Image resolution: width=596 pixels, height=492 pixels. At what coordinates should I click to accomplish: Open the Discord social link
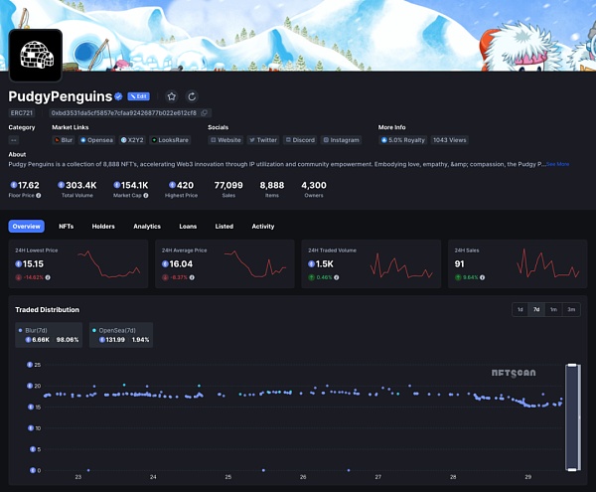coord(300,140)
